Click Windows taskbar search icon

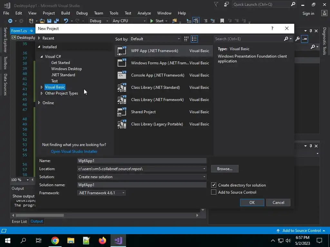(x=23, y=241)
